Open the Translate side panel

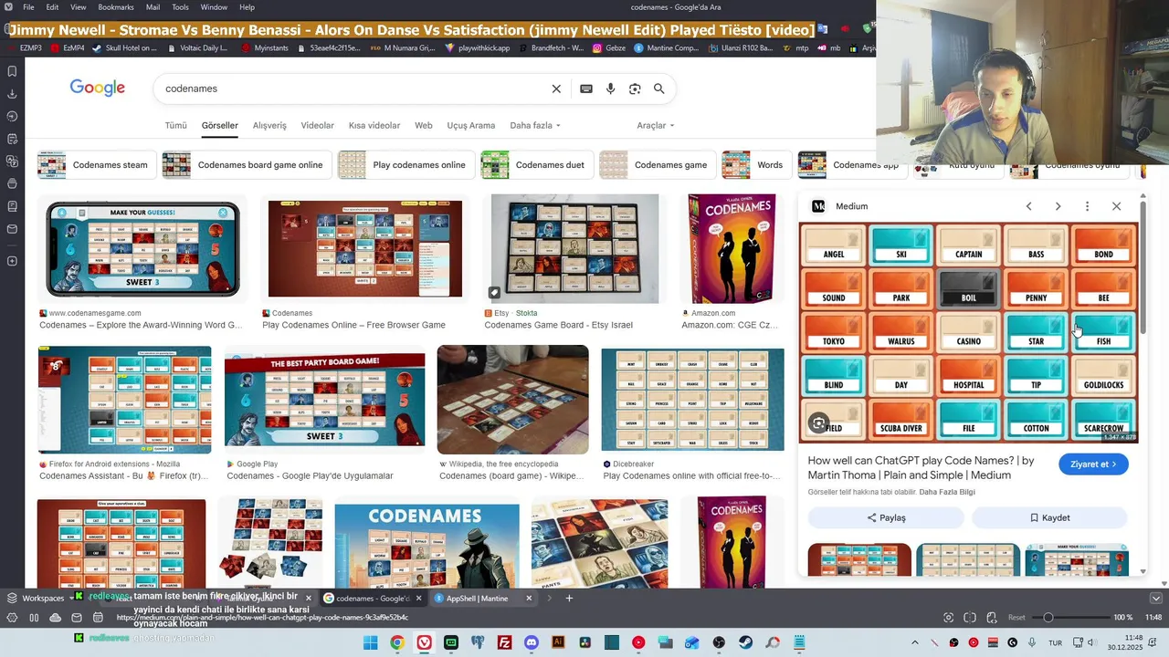tap(12, 162)
